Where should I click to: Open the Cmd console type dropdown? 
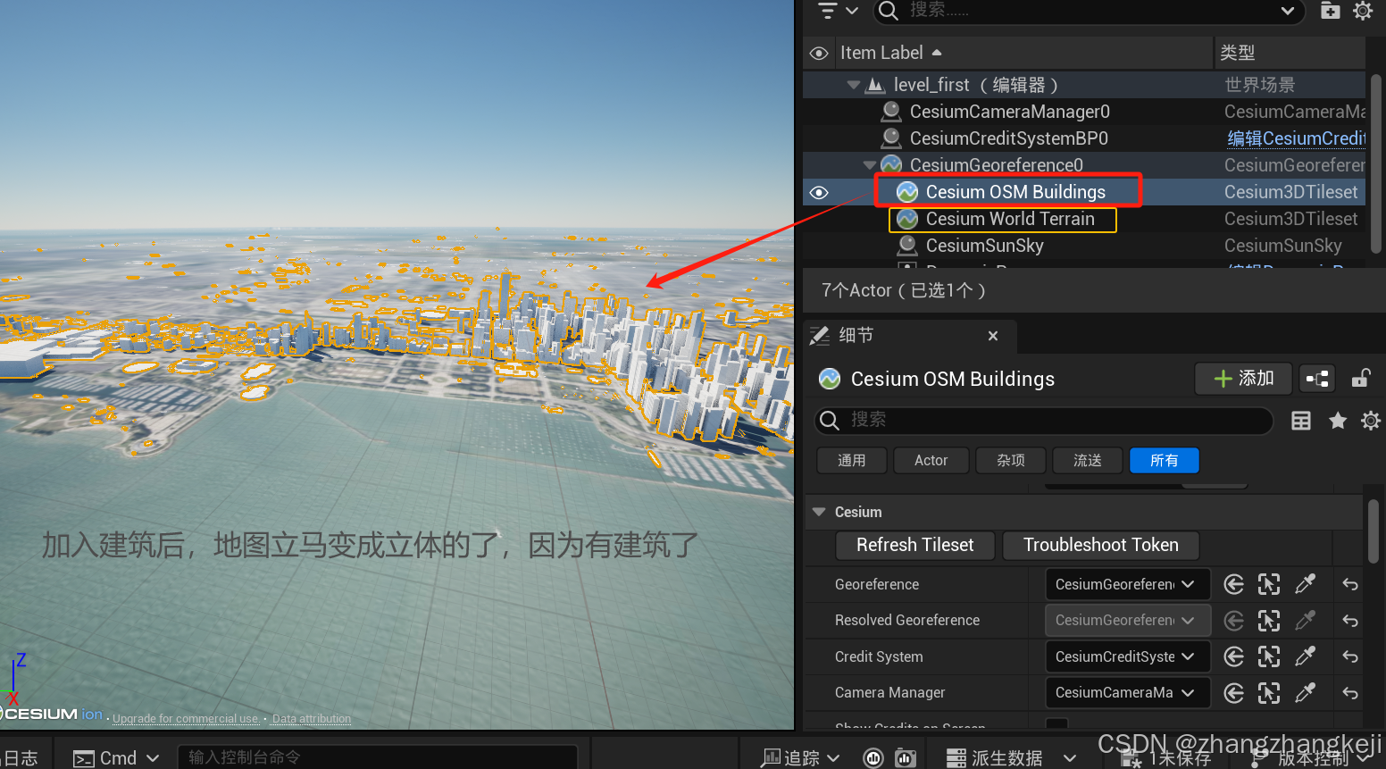pos(116,758)
